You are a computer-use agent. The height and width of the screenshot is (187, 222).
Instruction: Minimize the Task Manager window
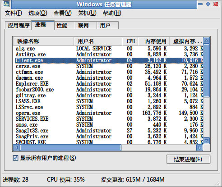coord(200,4)
